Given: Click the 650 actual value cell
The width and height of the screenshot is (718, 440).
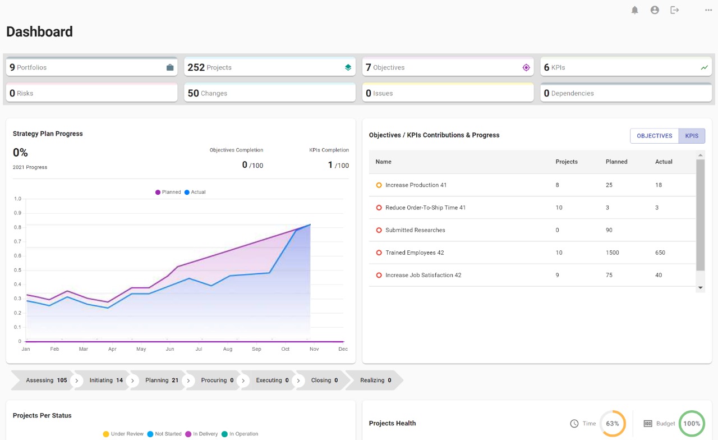Looking at the screenshot, I should point(660,253).
